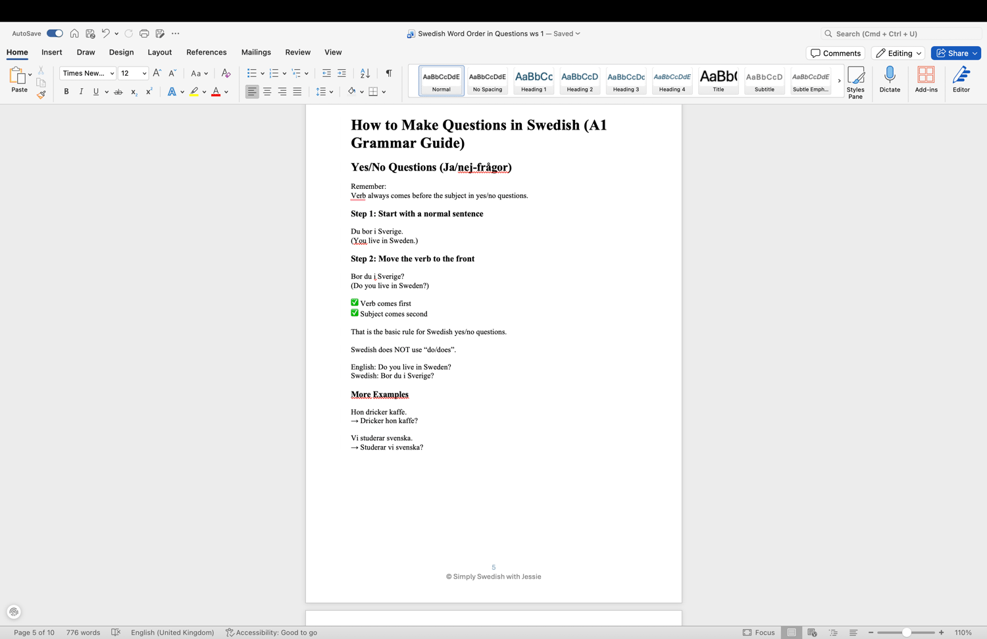Open the Layout tab

159,52
